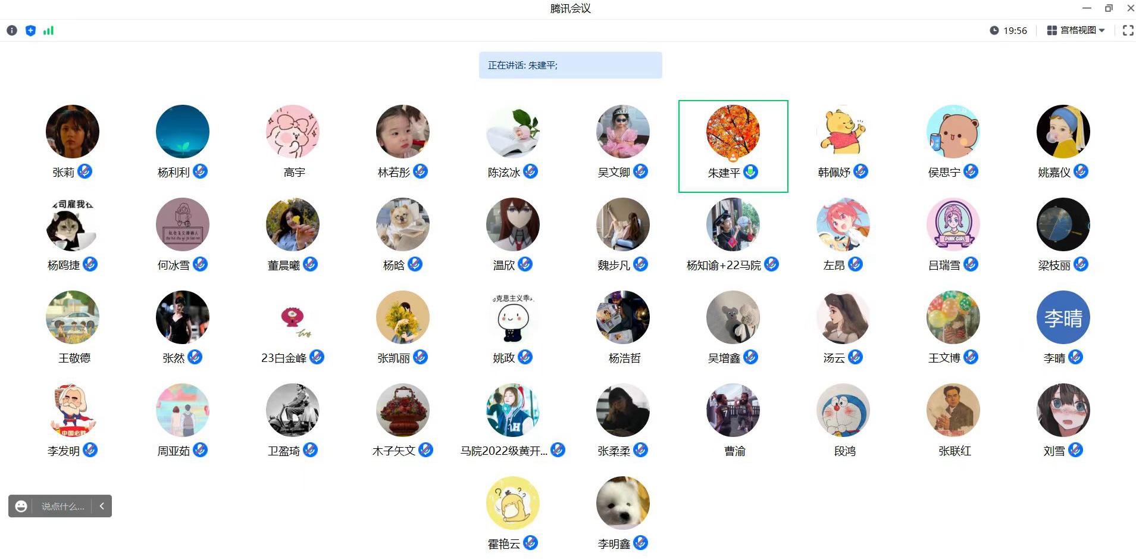1136x559 pixels.
Task: Click the 说点什么... chat input field
Action: tap(62, 506)
